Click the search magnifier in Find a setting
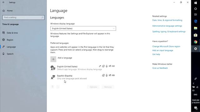The width and height of the screenshot is (200, 112). (42, 17)
